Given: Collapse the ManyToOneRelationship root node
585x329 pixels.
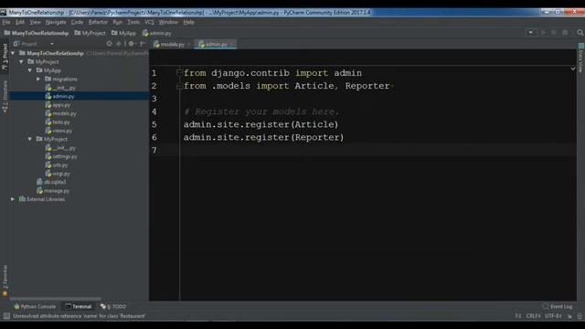Looking at the screenshot, I should (13, 53).
